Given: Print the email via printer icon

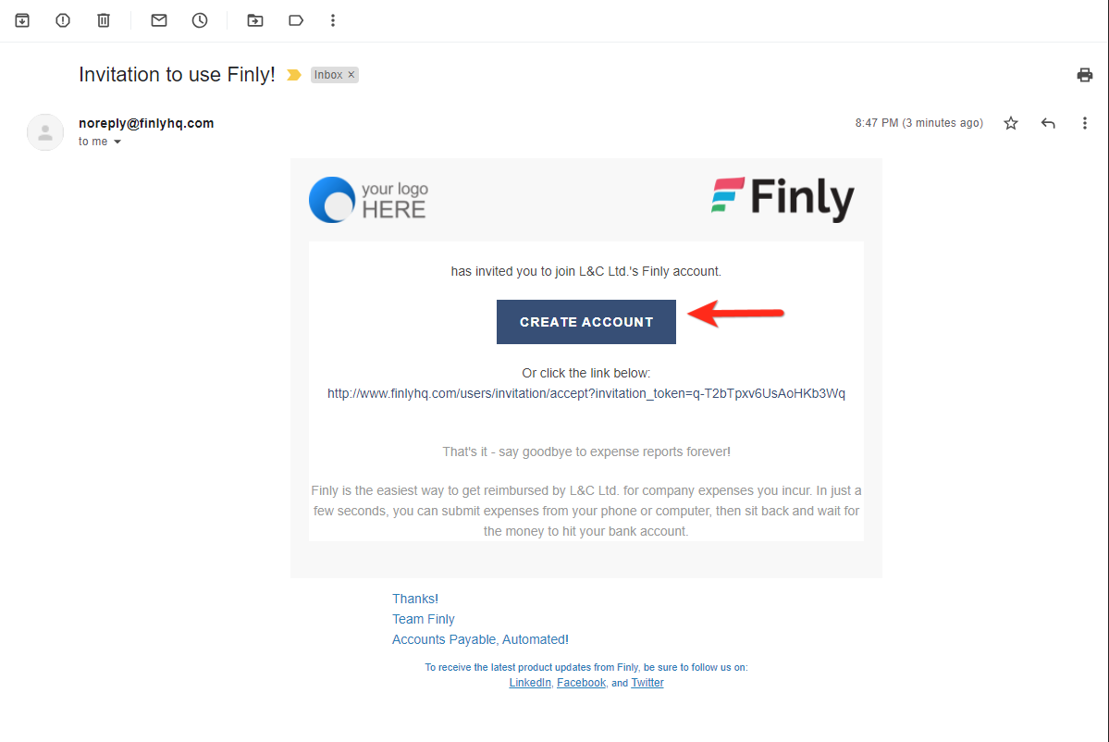Looking at the screenshot, I should coord(1084,75).
